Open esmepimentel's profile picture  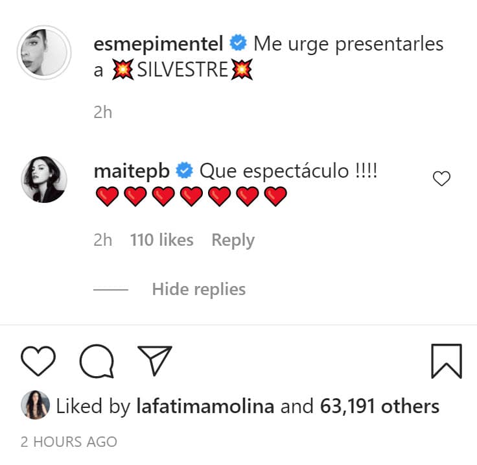point(43,53)
